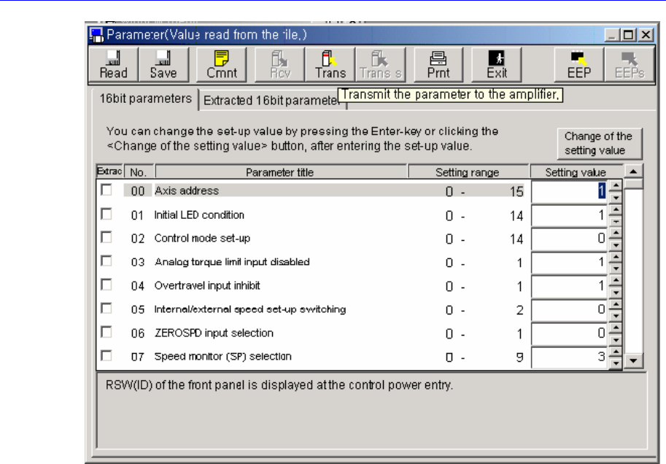Maximize the Parameter window
666x464 pixels.
628,34
